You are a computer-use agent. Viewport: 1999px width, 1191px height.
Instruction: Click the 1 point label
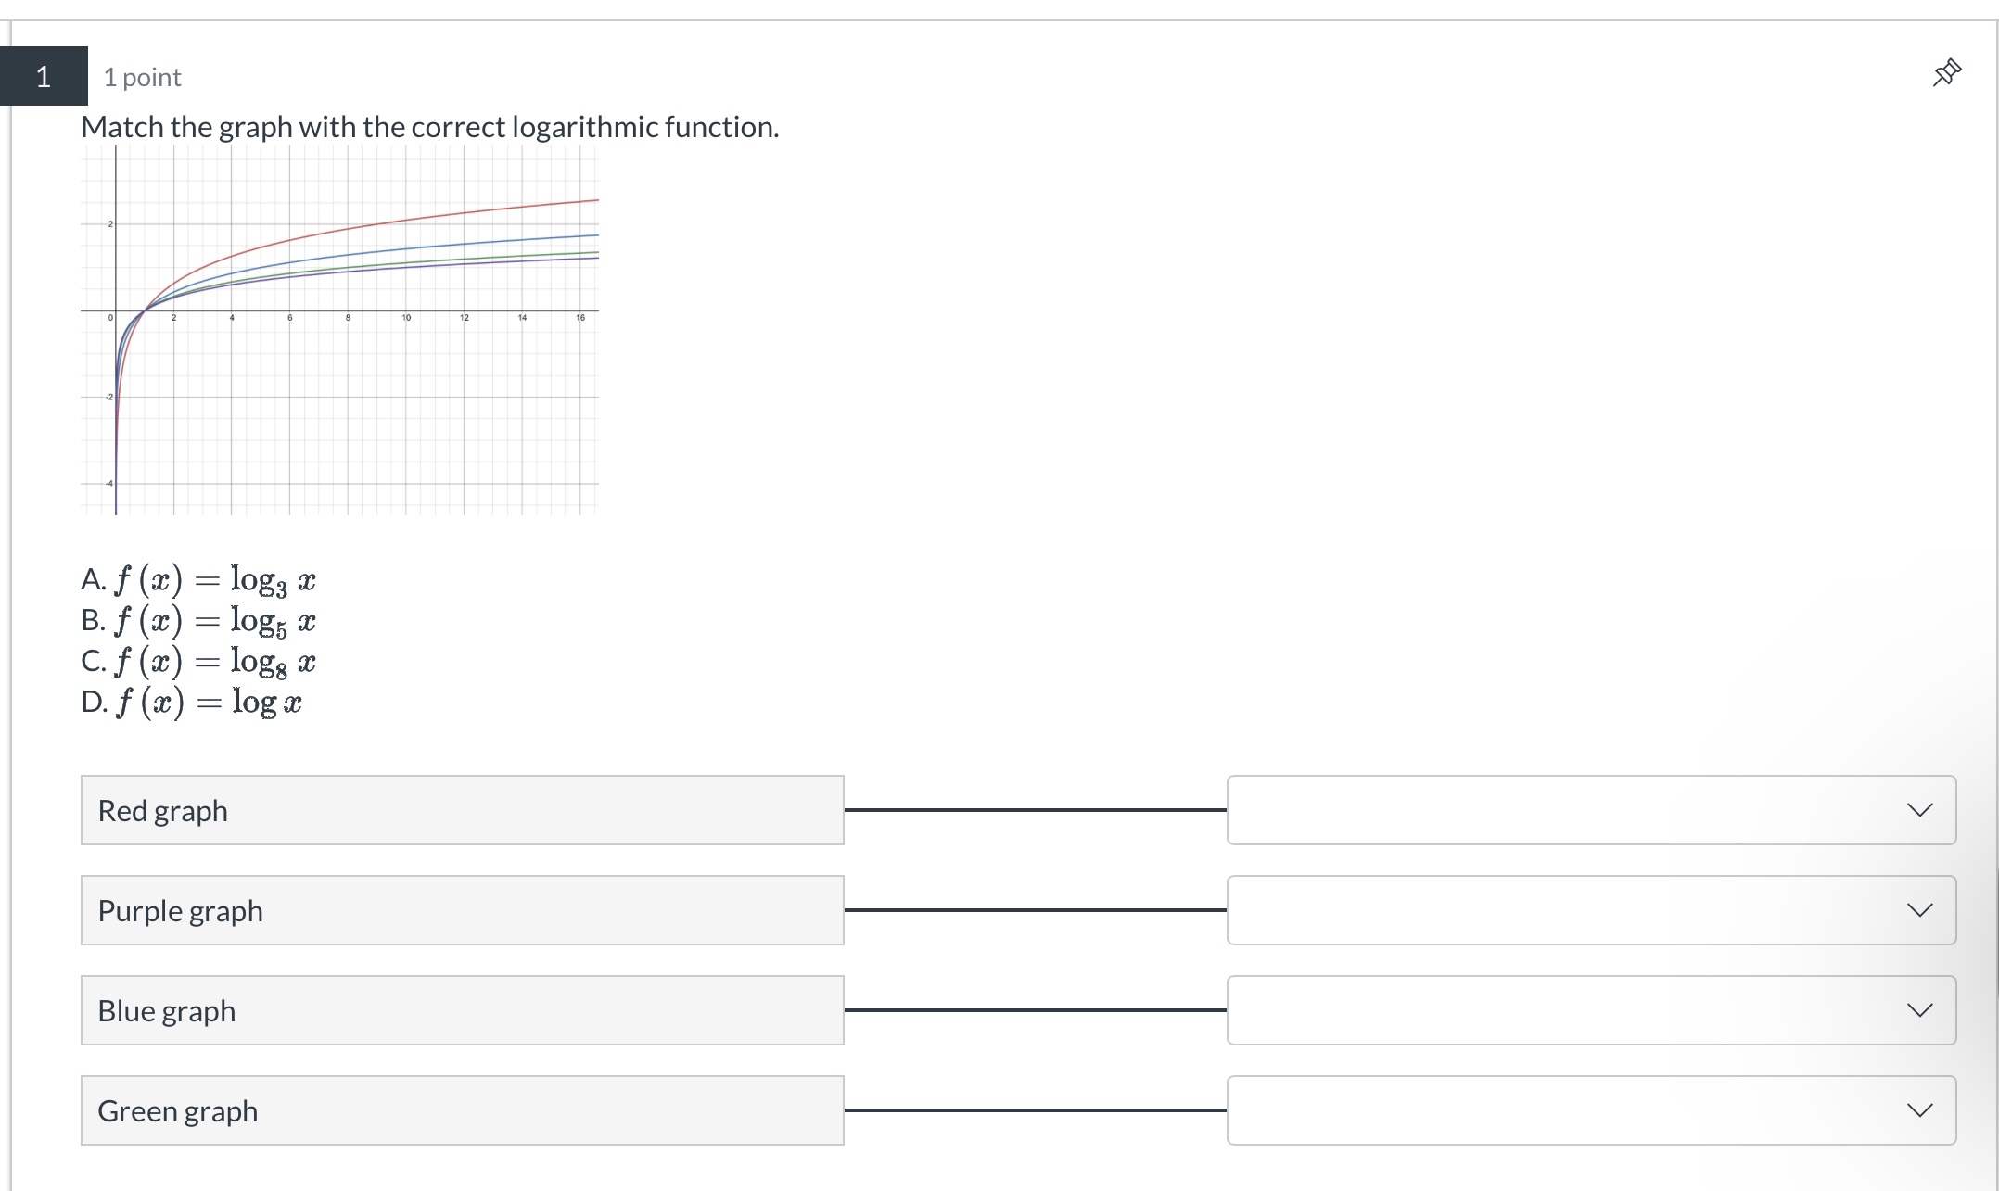point(142,77)
